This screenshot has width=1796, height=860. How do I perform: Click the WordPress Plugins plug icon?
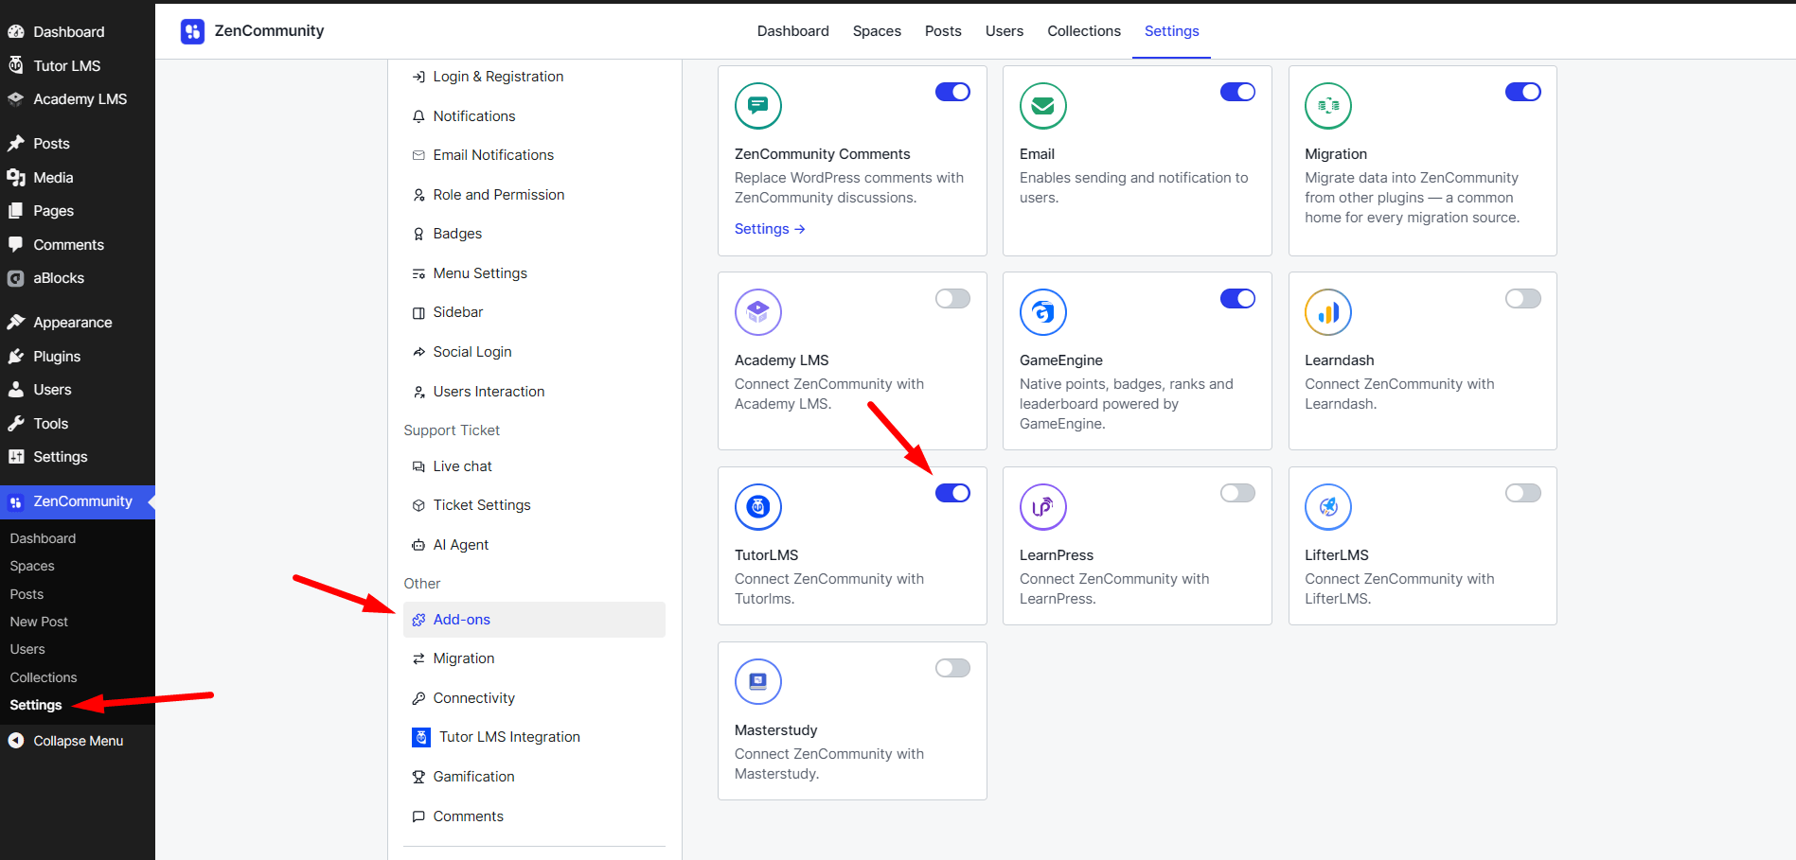(16, 357)
